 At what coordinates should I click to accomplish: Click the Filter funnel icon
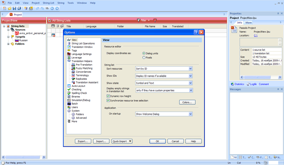[x=139, y=20]
